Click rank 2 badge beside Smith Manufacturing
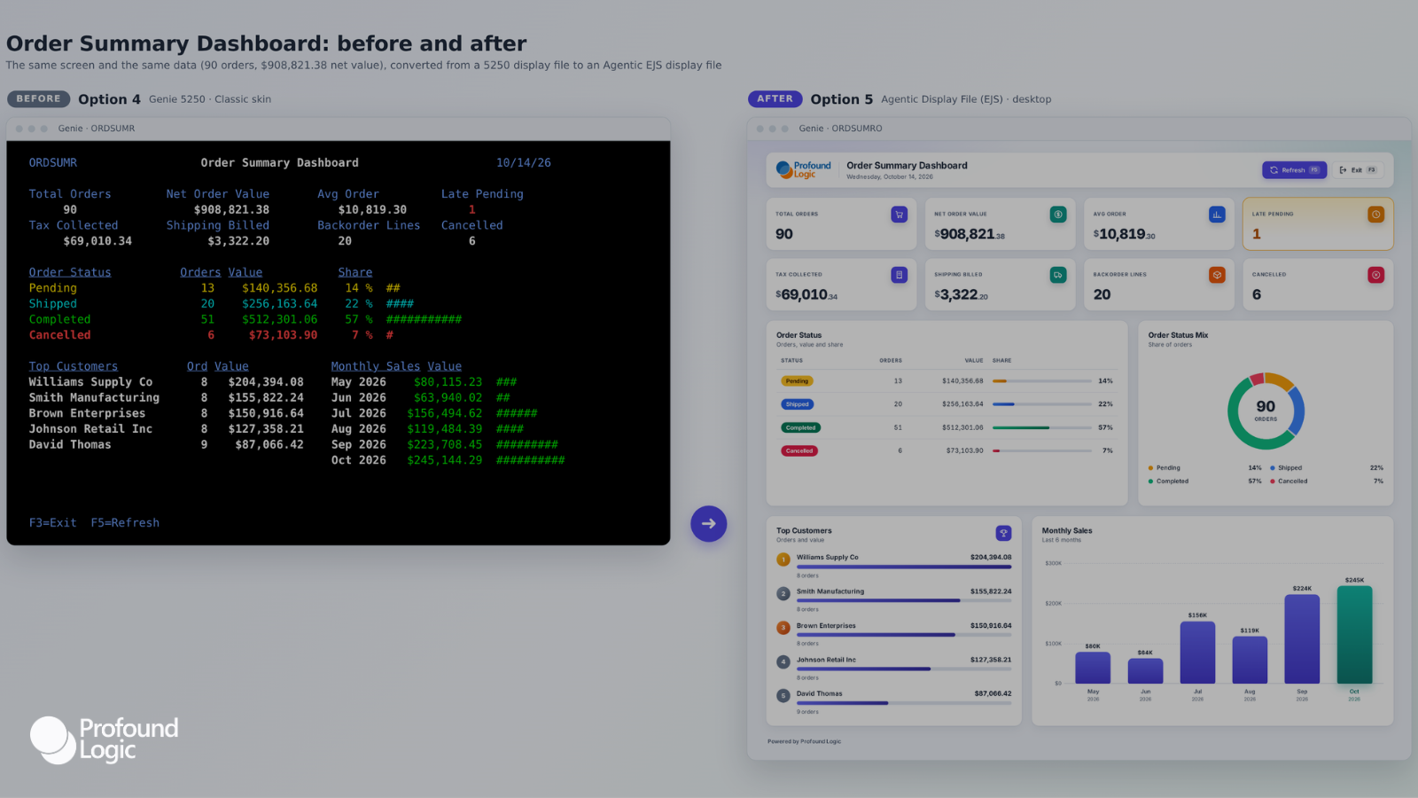Image resolution: width=1418 pixels, height=798 pixels. (783, 594)
